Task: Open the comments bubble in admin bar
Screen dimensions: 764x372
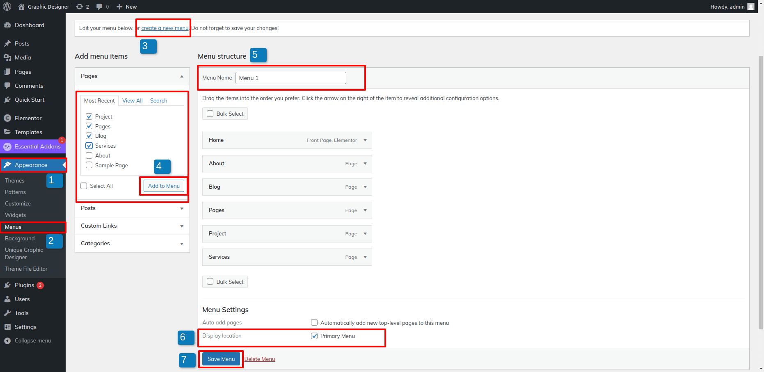Action: (x=99, y=7)
